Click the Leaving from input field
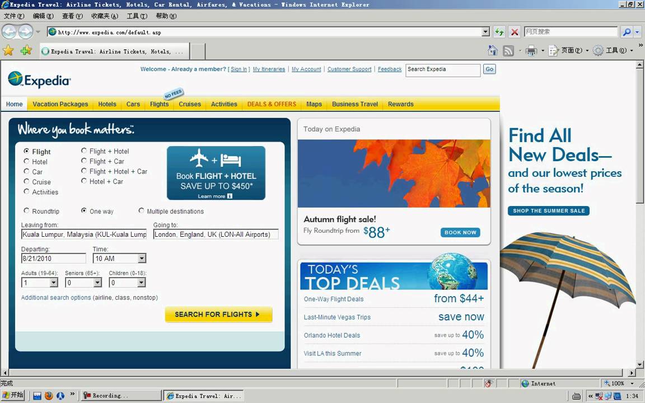Image resolution: width=645 pixels, height=403 pixels. click(84, 235)
